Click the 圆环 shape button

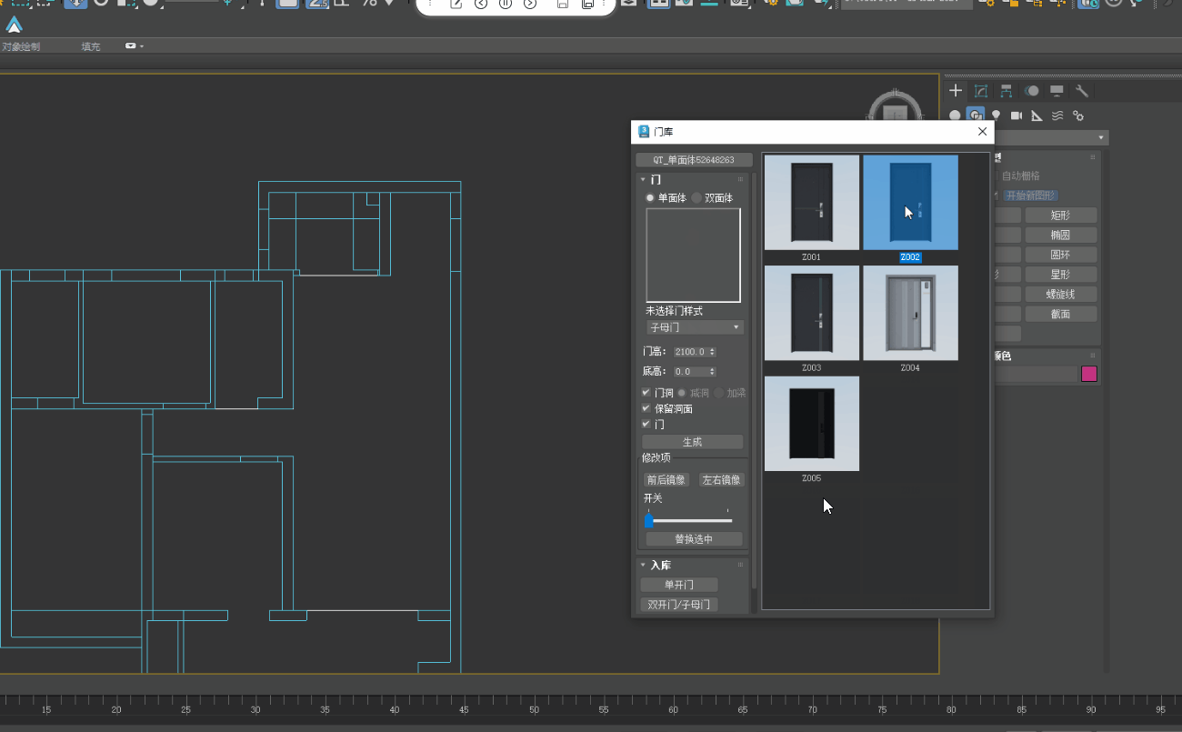click(x=1060, y=256)
